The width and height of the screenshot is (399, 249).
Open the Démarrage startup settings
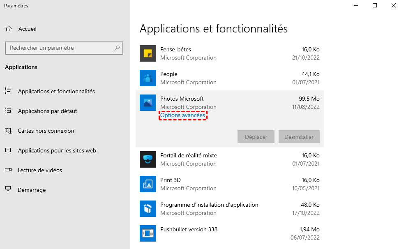(x=32, y=190)
